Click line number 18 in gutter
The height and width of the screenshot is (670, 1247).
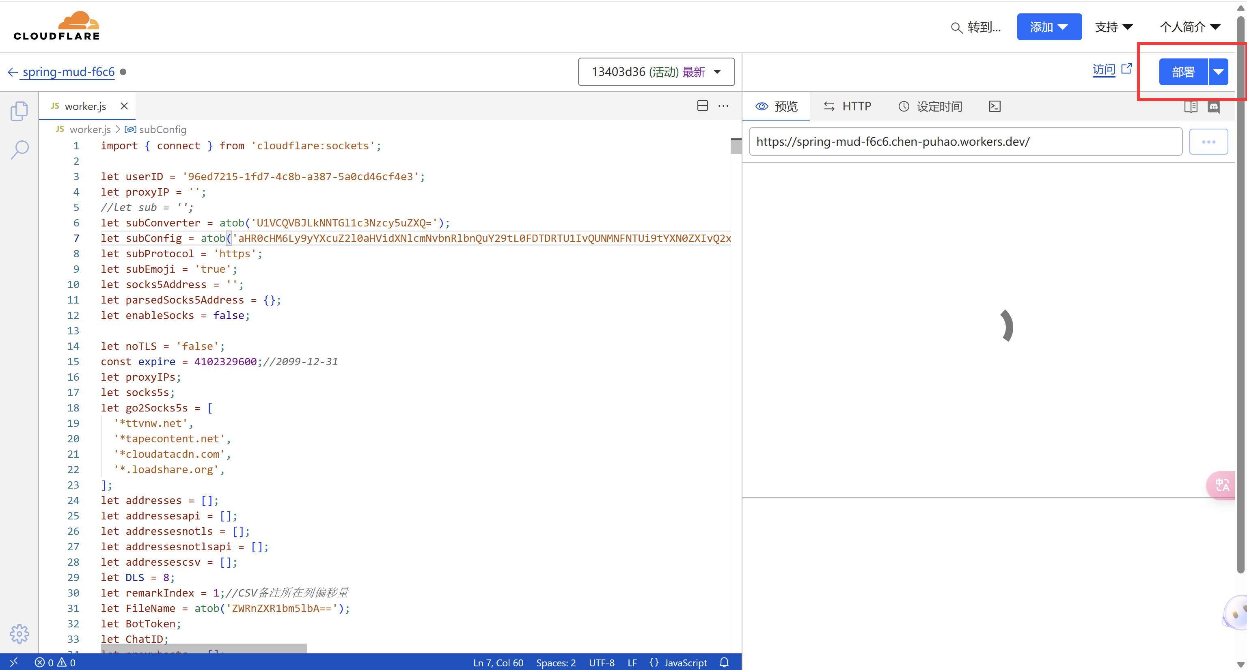point(73,407)
